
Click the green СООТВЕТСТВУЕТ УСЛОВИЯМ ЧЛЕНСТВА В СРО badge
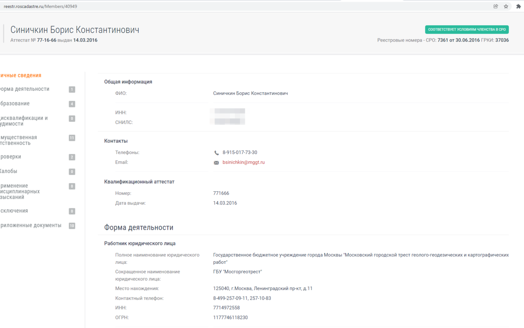[x=466, y=29]
